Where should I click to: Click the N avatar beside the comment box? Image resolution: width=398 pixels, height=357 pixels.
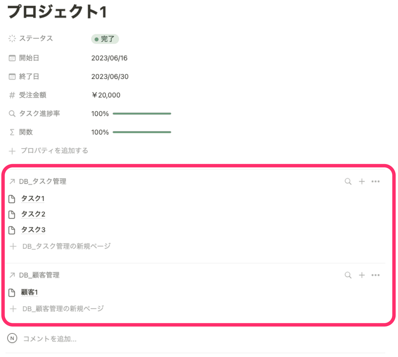12,338
